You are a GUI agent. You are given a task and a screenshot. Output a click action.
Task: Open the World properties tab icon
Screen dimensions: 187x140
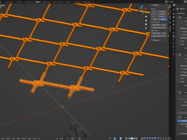pyautogui.click(x=174, y=28)
